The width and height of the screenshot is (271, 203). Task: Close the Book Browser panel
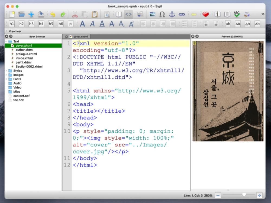7,36
